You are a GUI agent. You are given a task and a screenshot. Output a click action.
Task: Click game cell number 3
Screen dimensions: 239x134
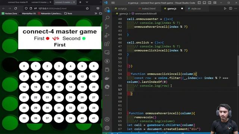[59, 66]
